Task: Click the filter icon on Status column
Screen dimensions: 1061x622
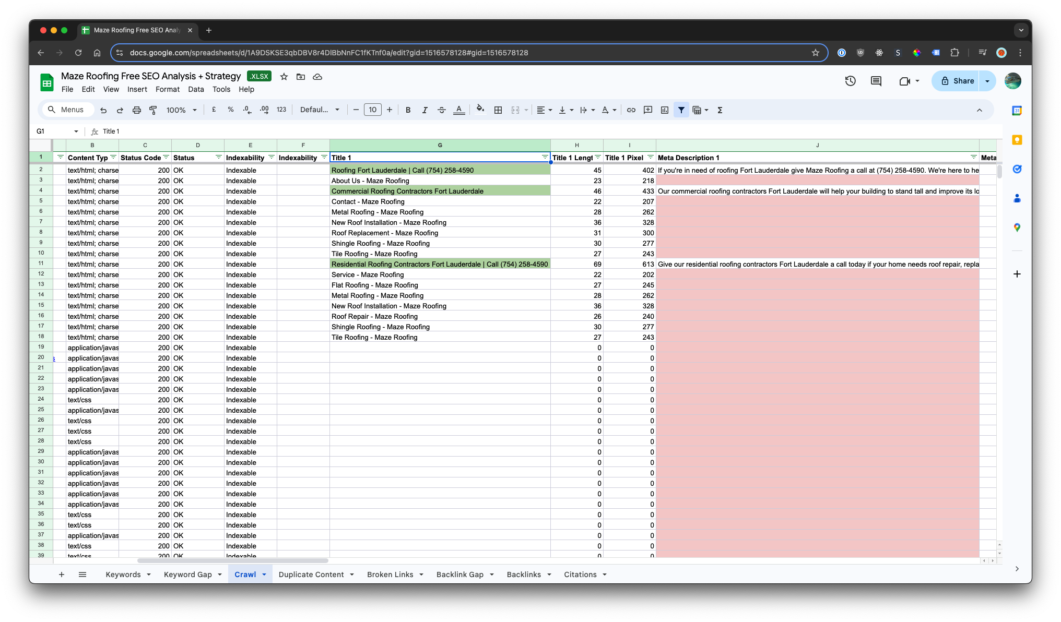Action: coord(217,158)
